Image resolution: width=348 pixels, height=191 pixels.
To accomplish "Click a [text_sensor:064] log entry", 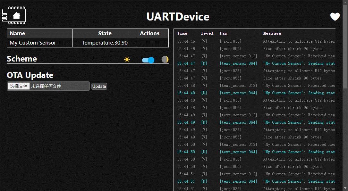I will 238,63.
